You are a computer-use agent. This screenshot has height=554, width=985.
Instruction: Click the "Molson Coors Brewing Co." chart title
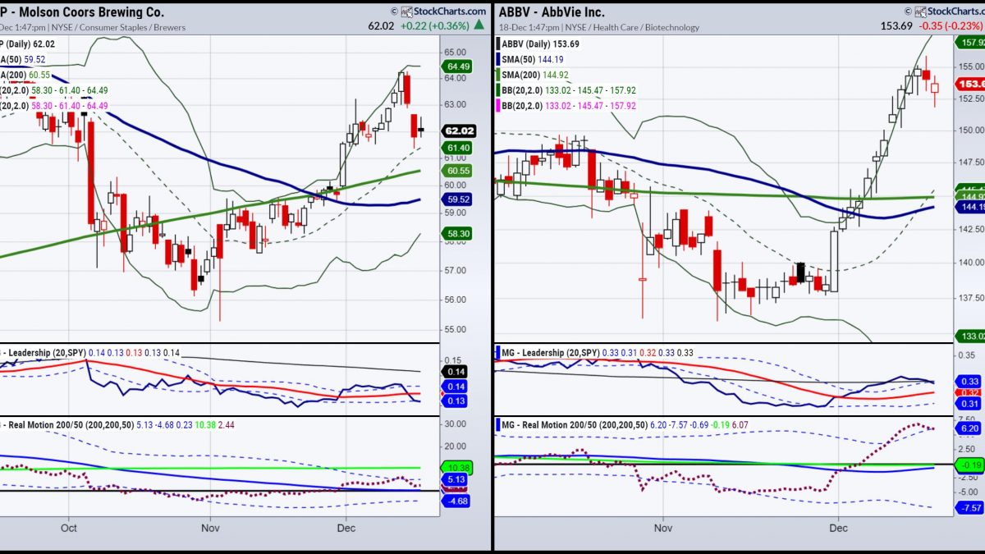coord(94,12)
